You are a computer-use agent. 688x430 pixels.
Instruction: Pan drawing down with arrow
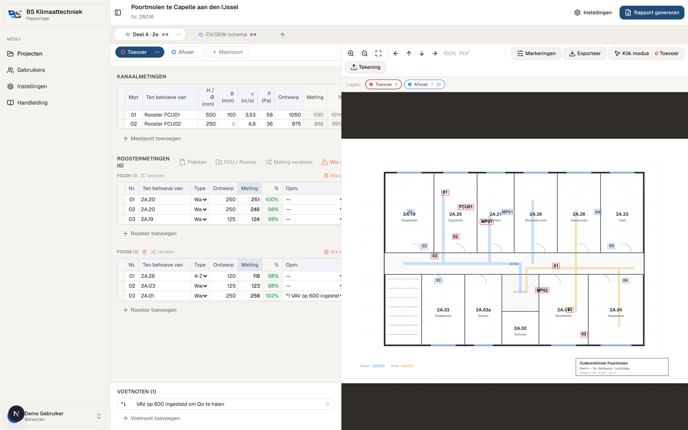[422, 53]
